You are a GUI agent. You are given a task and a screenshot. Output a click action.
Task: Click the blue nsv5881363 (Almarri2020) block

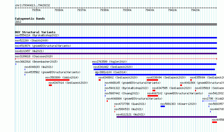[163, 106]
